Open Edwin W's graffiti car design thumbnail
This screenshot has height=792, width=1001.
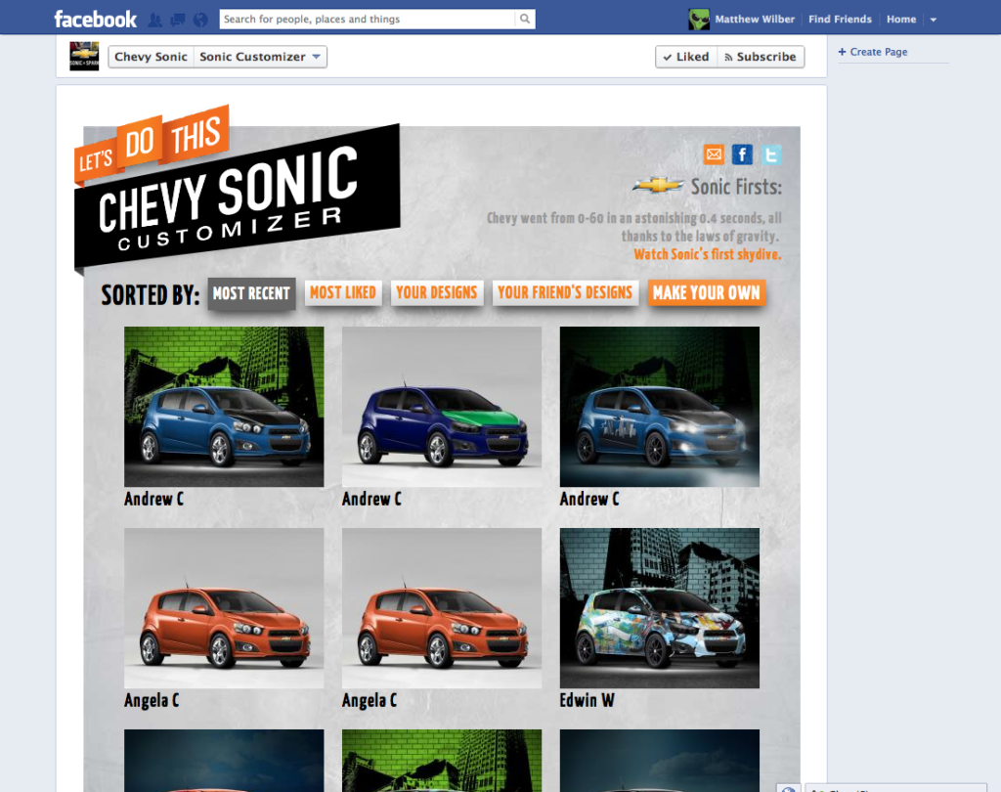click(659, 608)
